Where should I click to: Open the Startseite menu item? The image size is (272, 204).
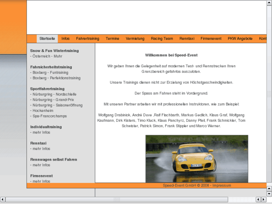pyautogui.click(x=47, y=39)
